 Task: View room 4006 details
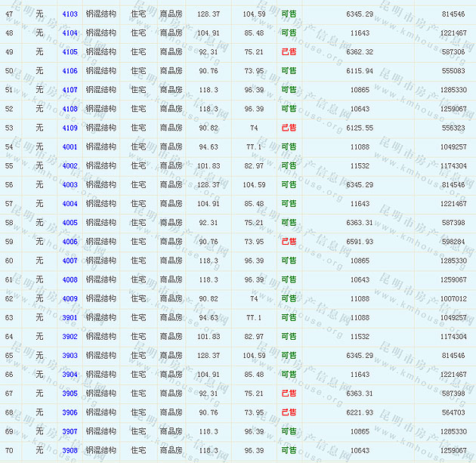point(70,242)
